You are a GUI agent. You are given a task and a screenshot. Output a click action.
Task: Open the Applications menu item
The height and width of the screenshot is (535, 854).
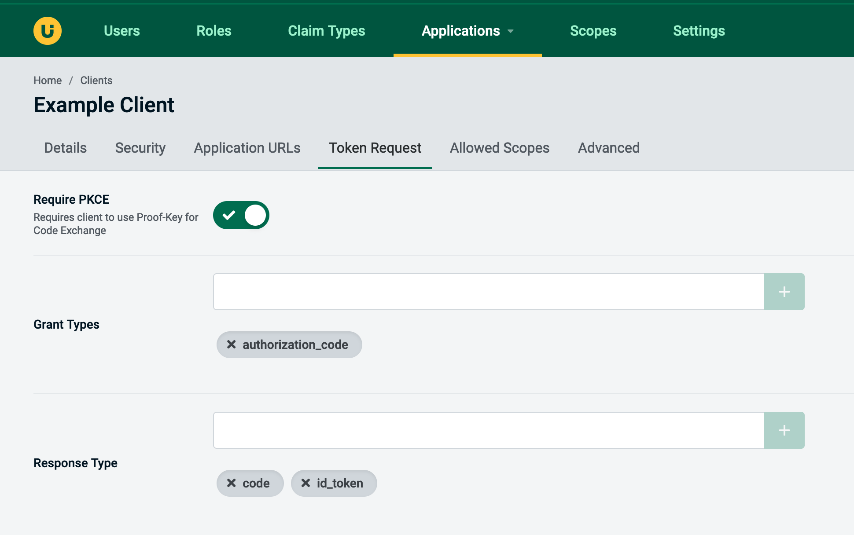tap(461, 31)
